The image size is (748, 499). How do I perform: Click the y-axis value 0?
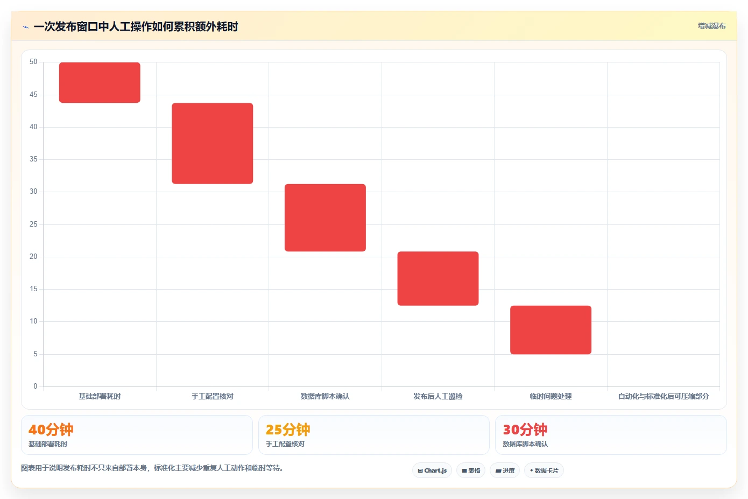(x=36, y=386)
